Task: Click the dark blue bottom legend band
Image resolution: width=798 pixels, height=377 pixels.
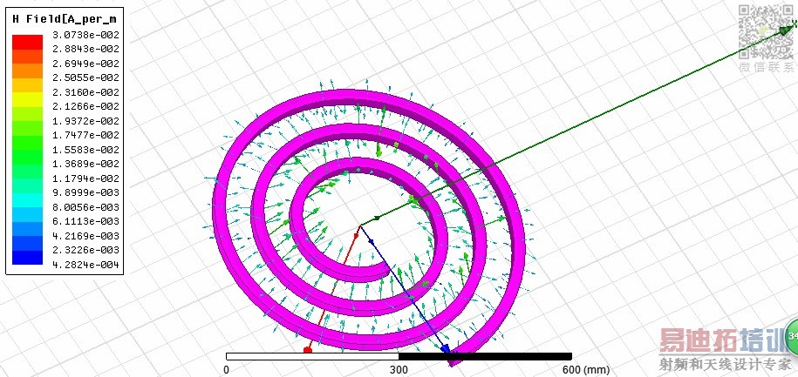Action: tap(28, 258)
